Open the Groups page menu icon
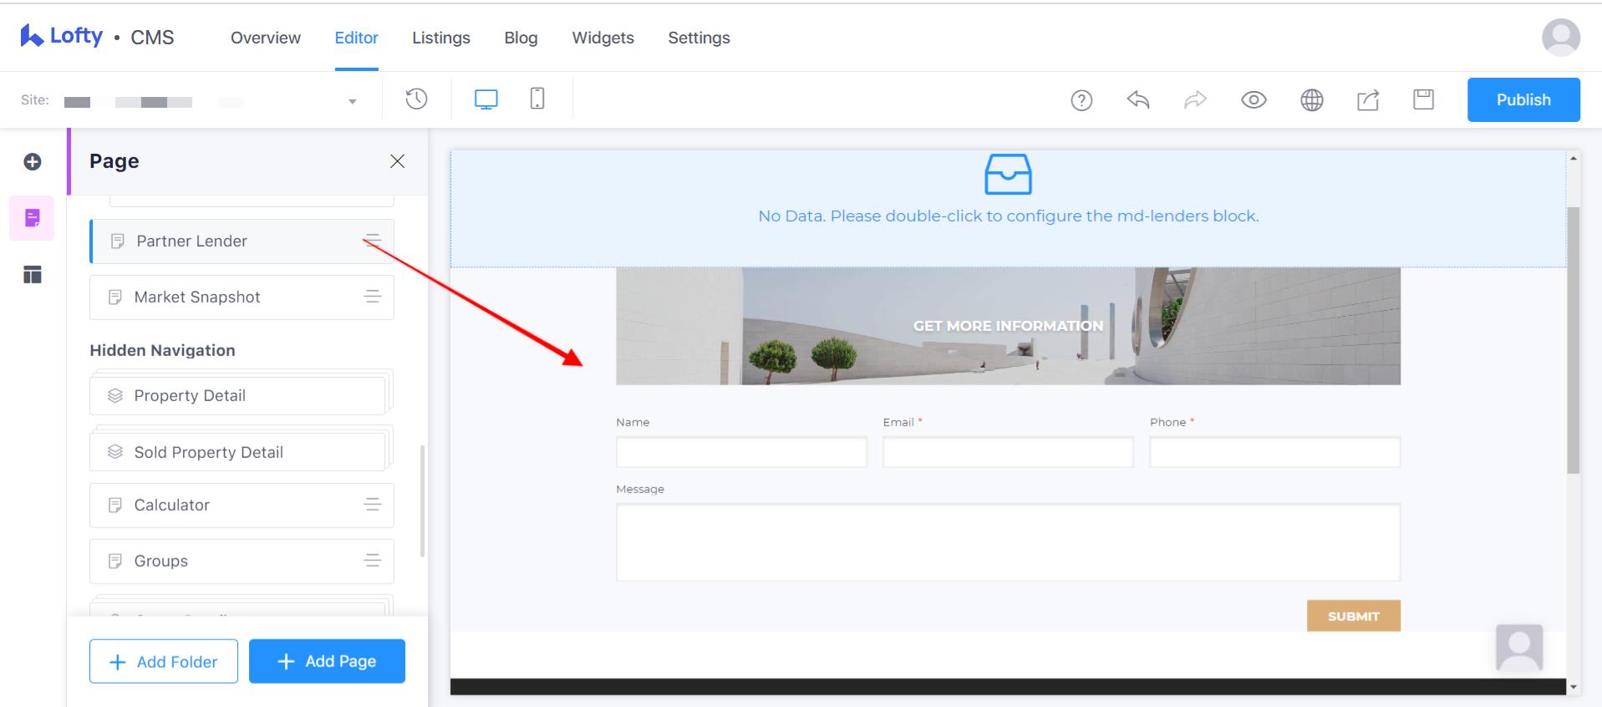The image size is (1602, 707). click(x=373, y=561)
